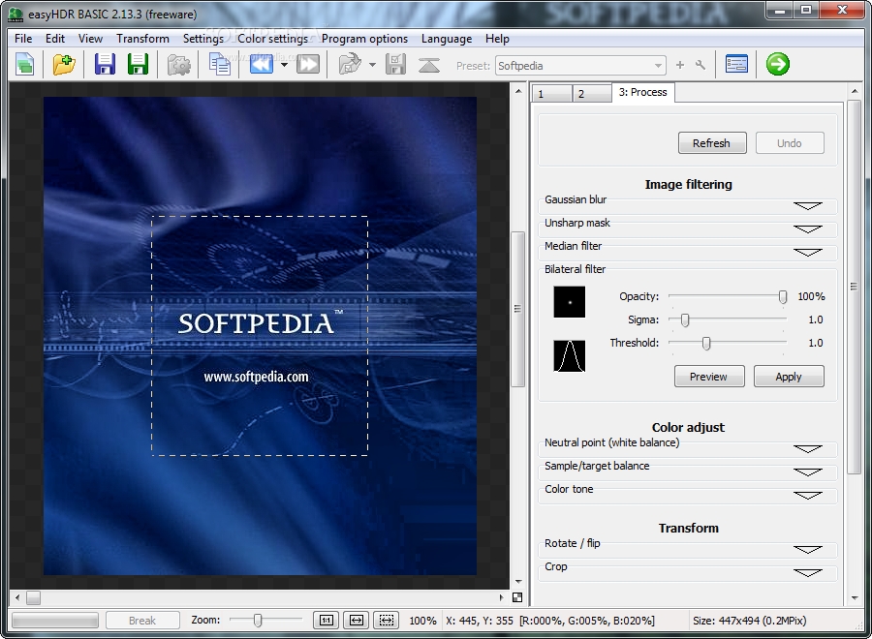Open the Program options menu
The width and height of the screenshot is (872, 639).
coord(365,39)
